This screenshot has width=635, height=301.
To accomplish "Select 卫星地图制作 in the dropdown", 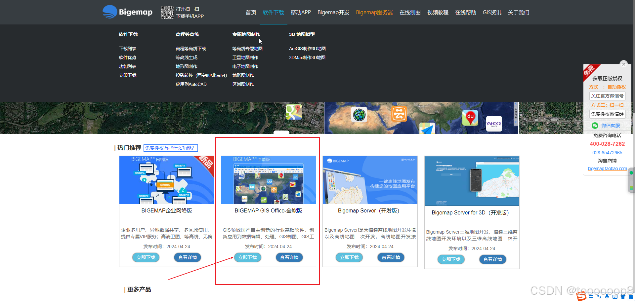I will tap(245, 57).
